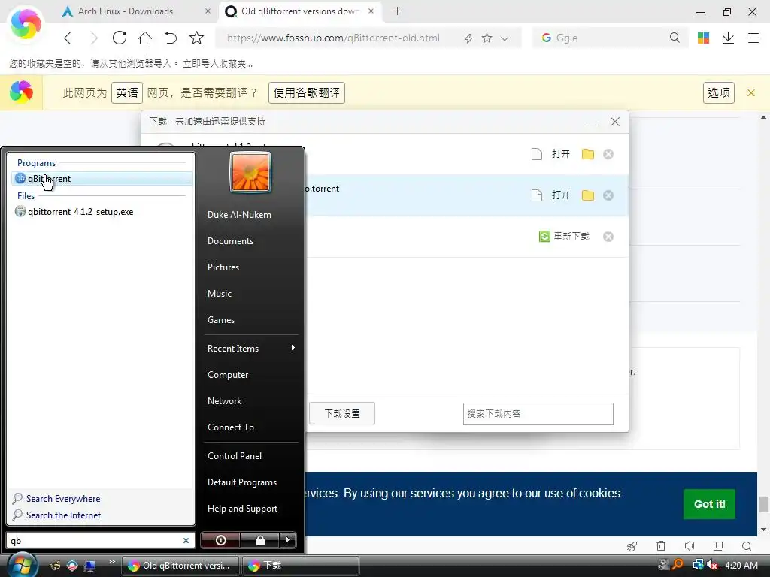Open translation 选项 button

click(x=718, y=92)
